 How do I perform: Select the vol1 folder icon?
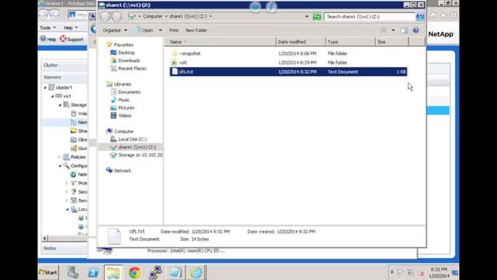pyautogui.click(x=174, y=62)
